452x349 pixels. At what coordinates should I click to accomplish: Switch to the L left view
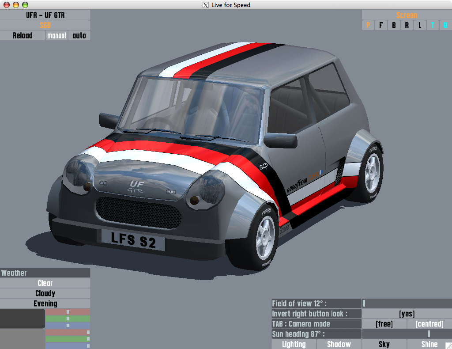(420, 25)
